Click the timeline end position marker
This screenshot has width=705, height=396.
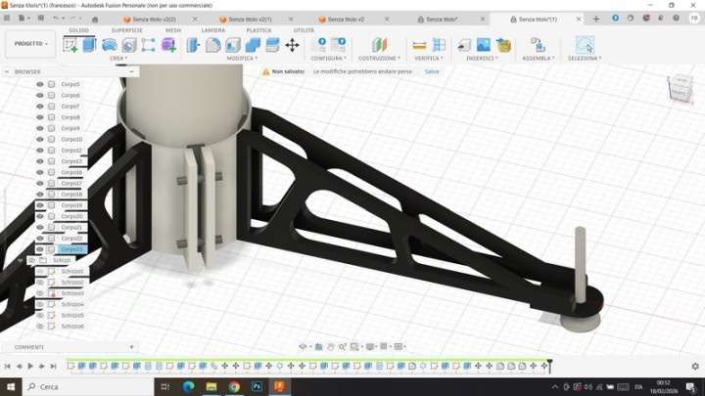(549, 365)
